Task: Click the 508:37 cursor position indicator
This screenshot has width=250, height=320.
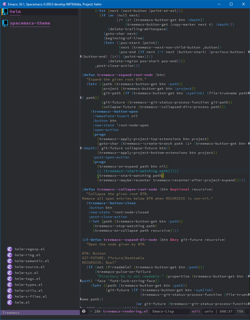Action: click(226, 311)
